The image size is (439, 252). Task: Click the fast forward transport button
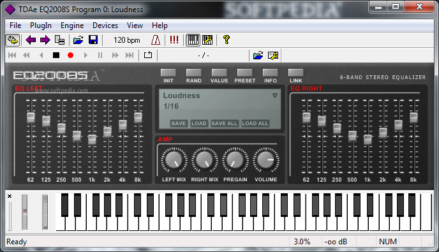coord(115,55)
